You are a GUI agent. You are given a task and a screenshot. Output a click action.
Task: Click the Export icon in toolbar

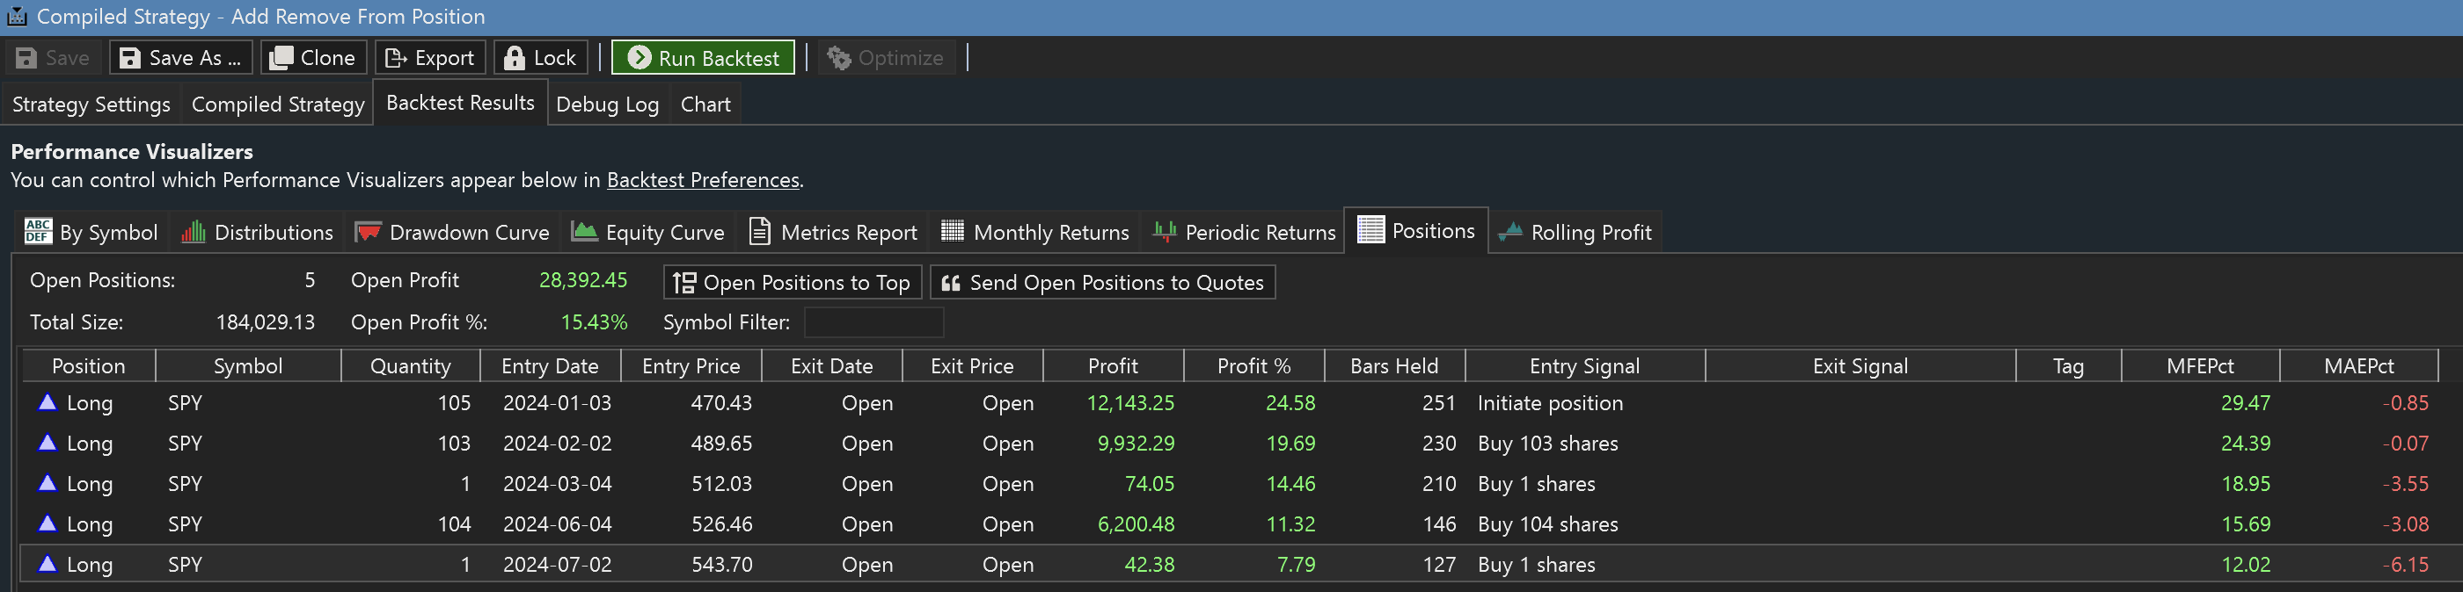point(395,58)
